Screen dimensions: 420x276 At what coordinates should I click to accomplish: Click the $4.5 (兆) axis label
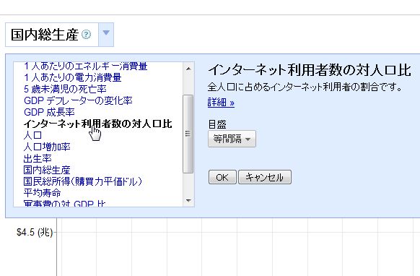click(35, 232)
